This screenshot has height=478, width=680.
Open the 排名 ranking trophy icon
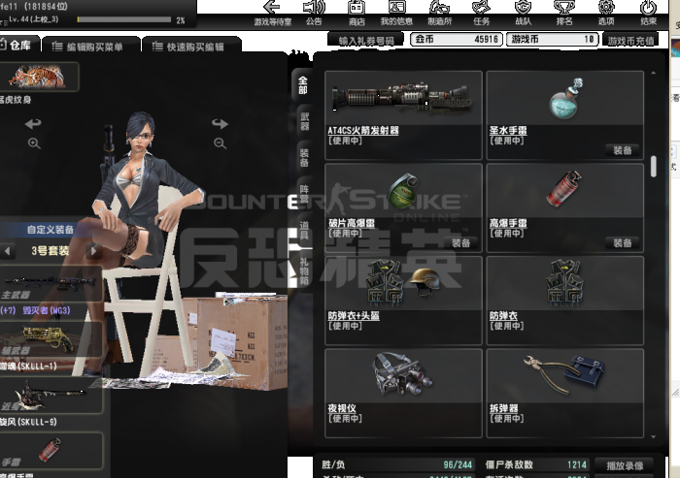564,13
